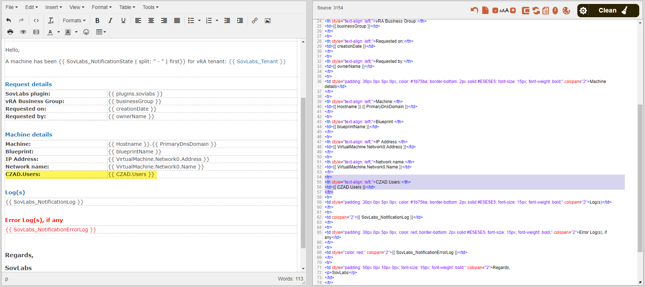This screenshot has width=645, height=287.
Task: Open the emoticons picker
Action: [86, 32]
